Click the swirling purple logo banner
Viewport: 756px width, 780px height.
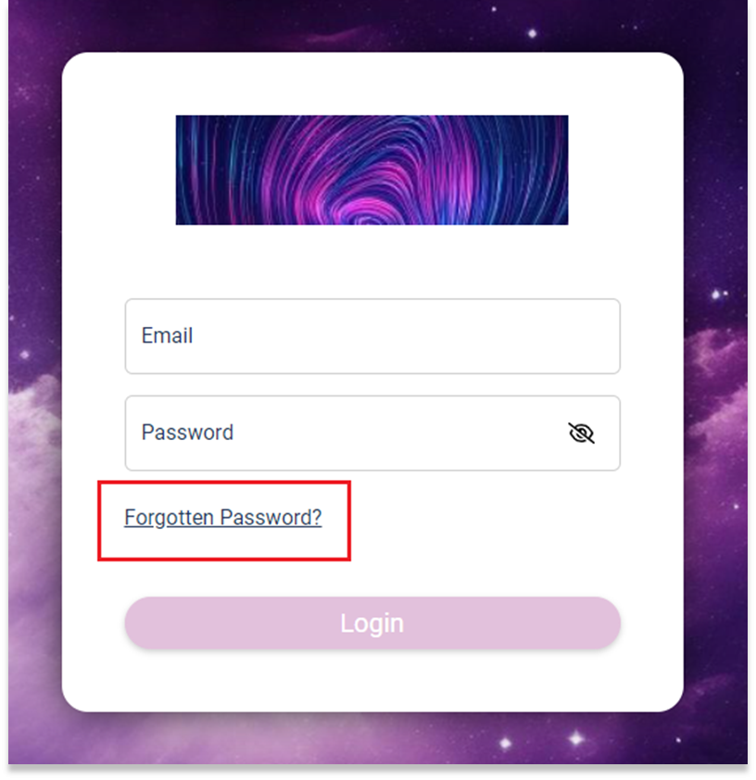tap(372, 170)
